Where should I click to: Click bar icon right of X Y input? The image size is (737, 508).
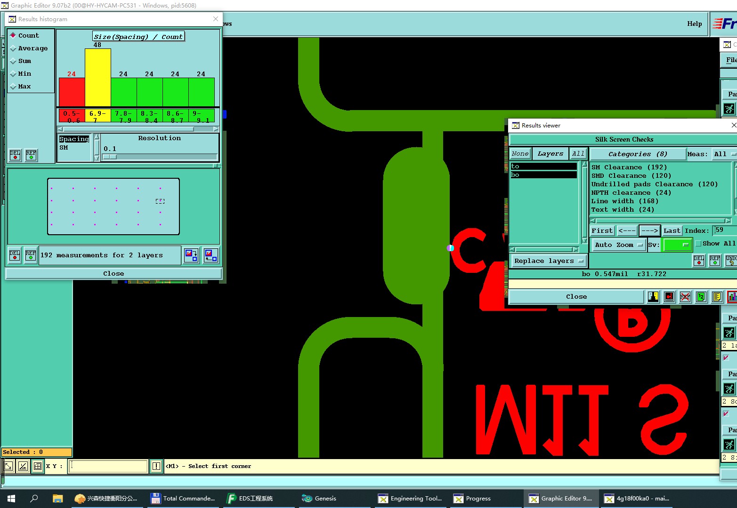[x=156, y=466]
